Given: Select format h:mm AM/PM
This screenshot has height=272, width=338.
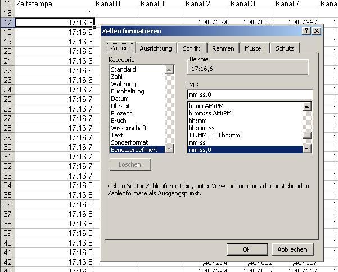Looking at the screenshot, I should [245, 106].
